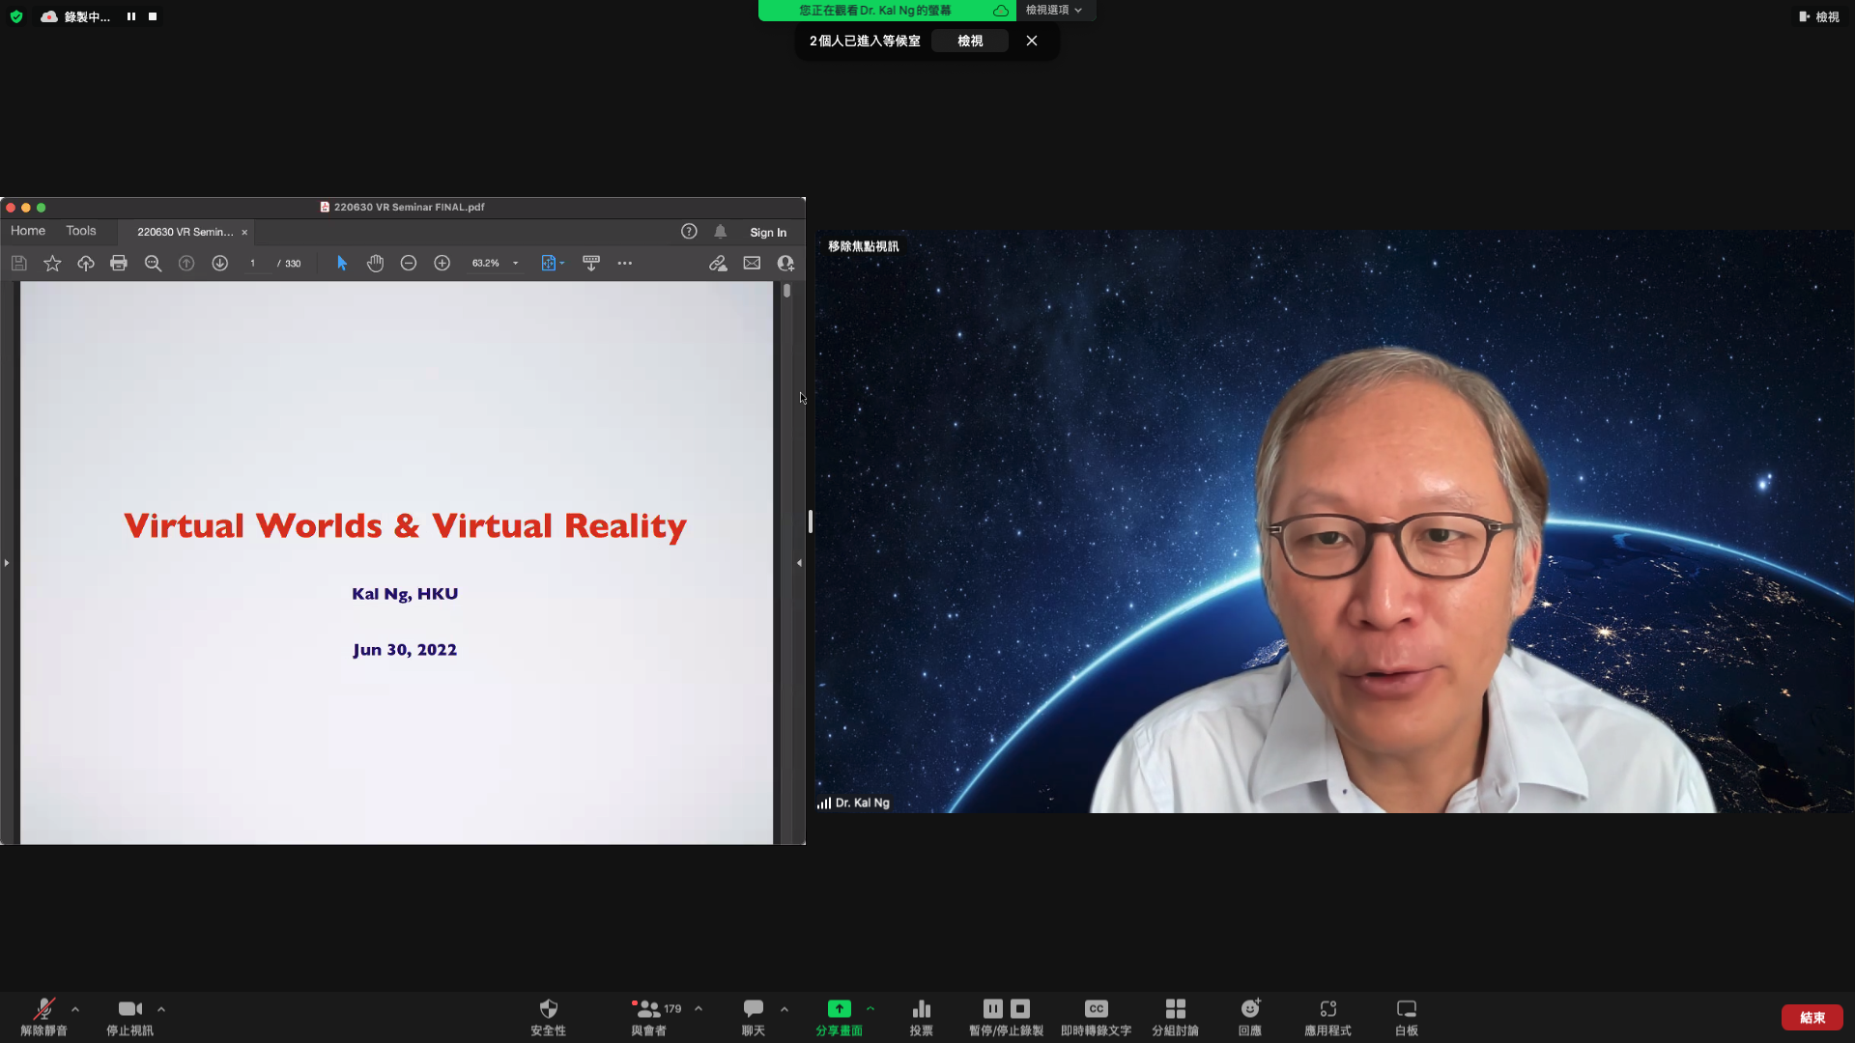Open the polls icon in Zoom toolbar

tap(921, 1009)
